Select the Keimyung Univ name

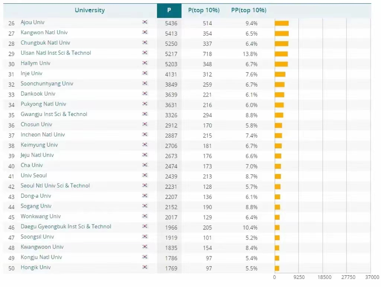click(39, 145)
